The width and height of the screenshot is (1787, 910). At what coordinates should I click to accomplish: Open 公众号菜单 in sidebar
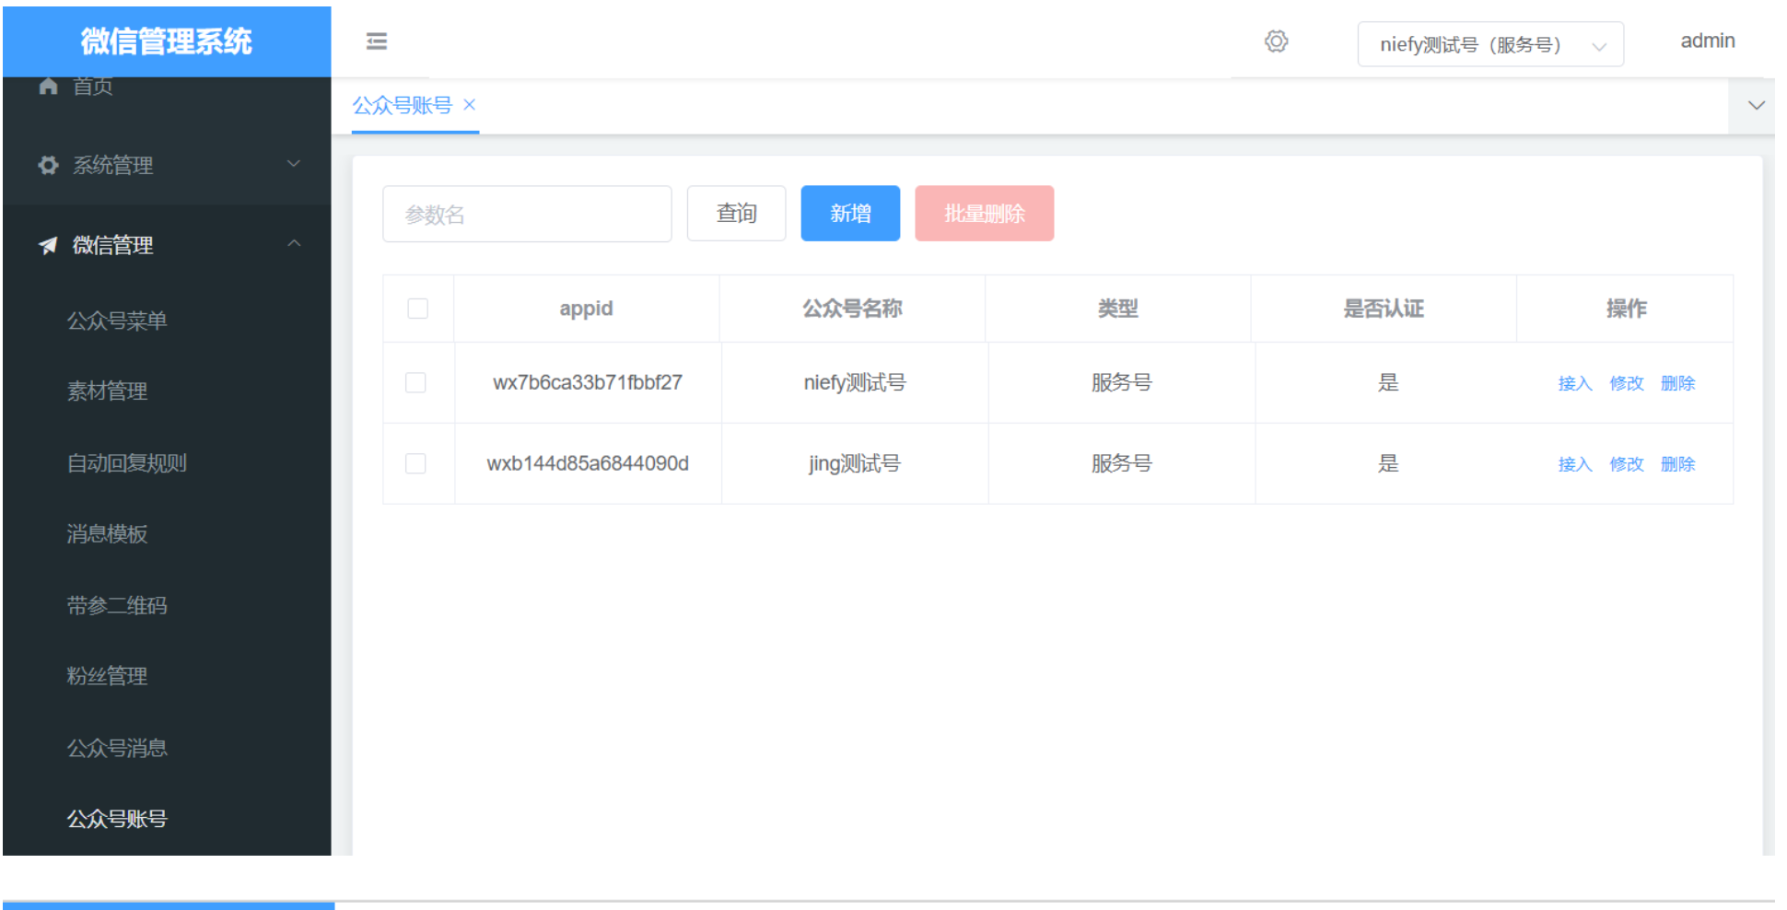[x=117, y=321]
